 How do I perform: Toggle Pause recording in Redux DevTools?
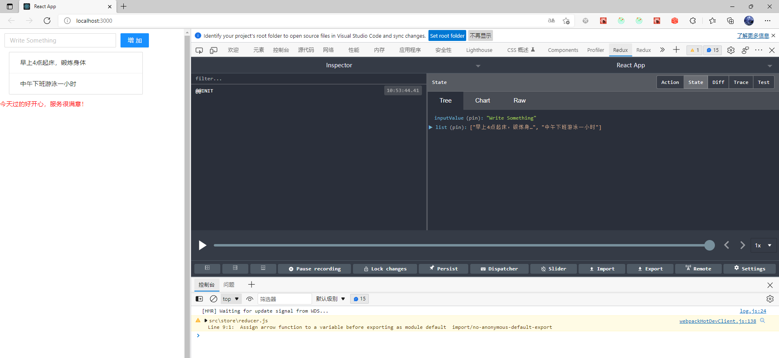[314, 269]
